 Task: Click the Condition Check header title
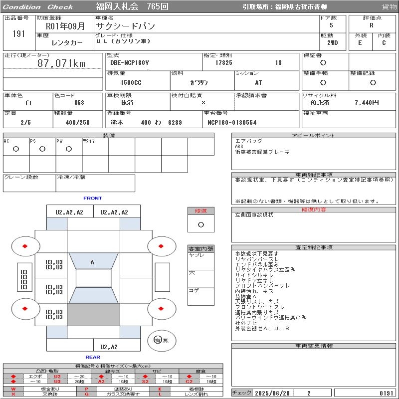tap(38, 7)
